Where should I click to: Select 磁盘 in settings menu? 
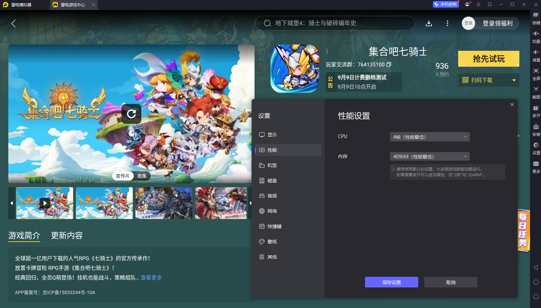(x=288, y=181)
